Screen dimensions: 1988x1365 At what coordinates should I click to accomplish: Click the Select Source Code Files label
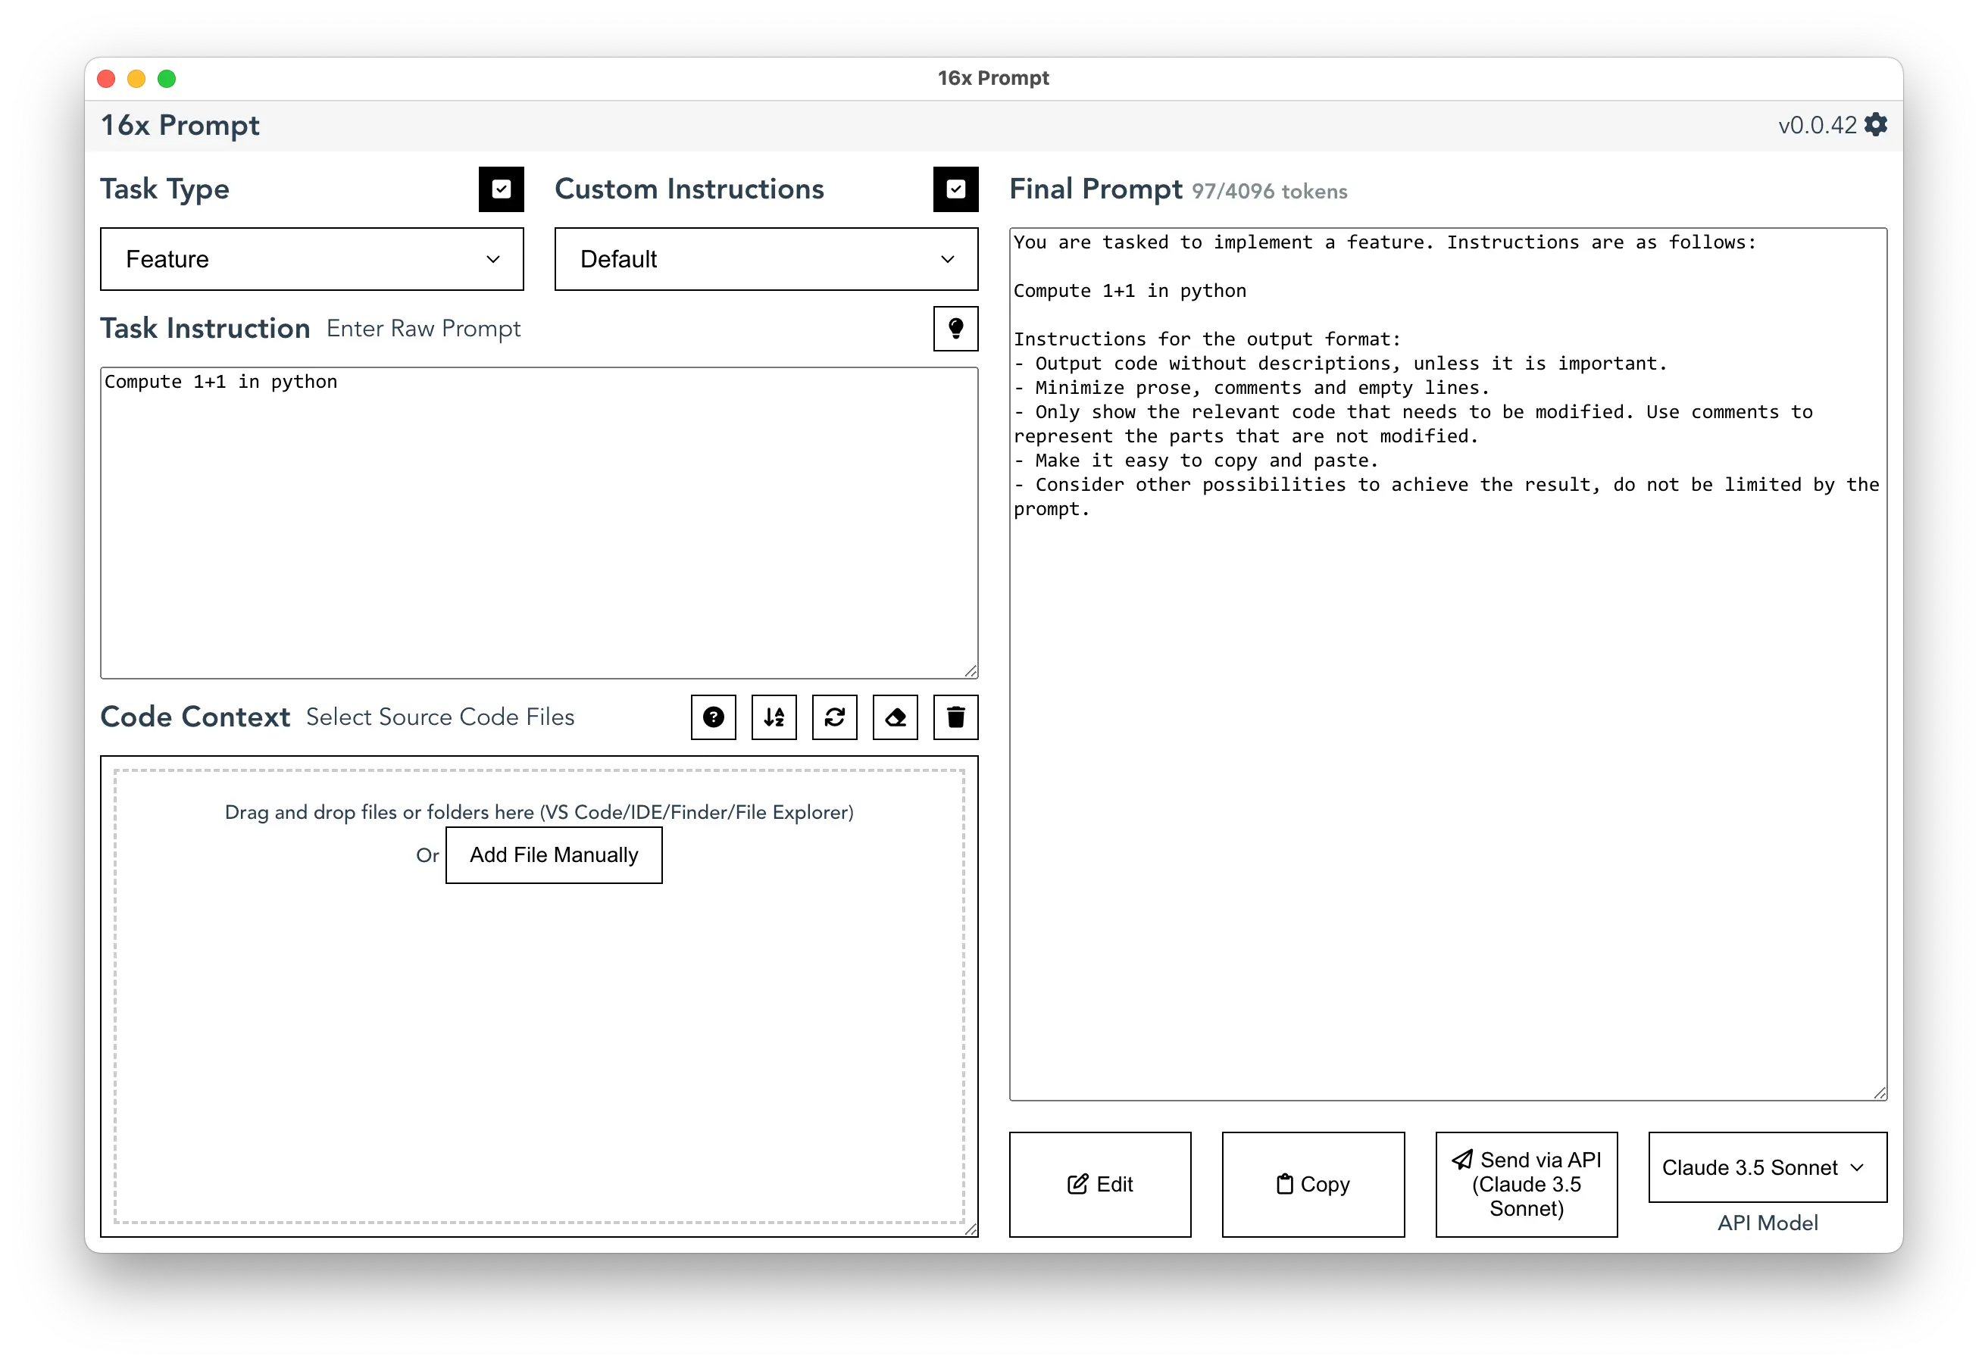click(439, 717)
